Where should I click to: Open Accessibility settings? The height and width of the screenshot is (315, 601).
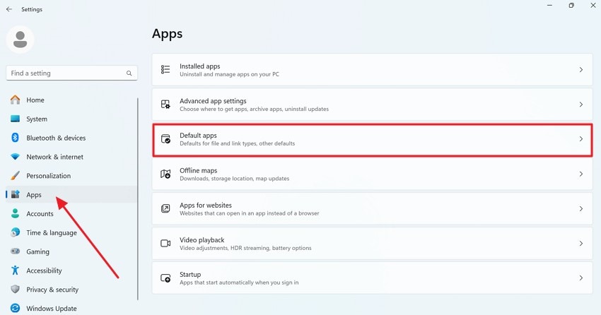coord(71,271)
